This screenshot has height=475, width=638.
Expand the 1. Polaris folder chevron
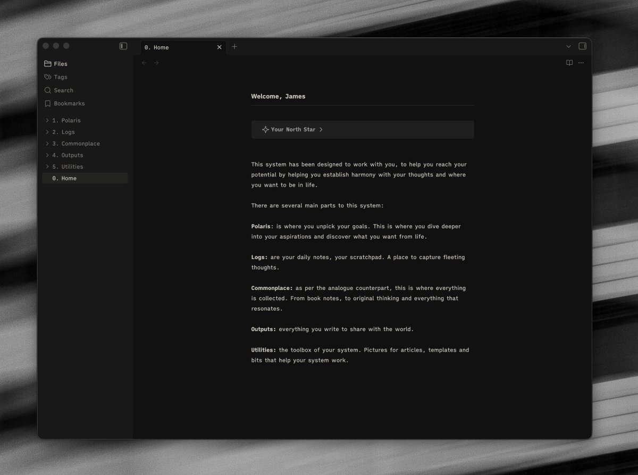click(x=47, y=120)
